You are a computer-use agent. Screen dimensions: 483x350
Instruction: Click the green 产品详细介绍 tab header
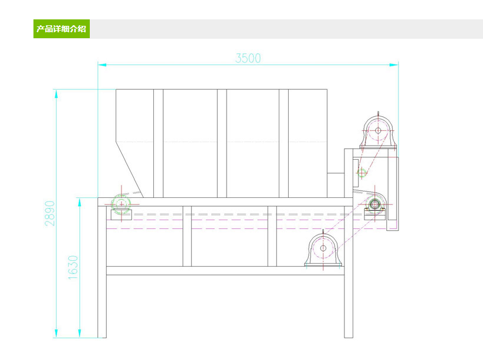(x=61, y=29)
